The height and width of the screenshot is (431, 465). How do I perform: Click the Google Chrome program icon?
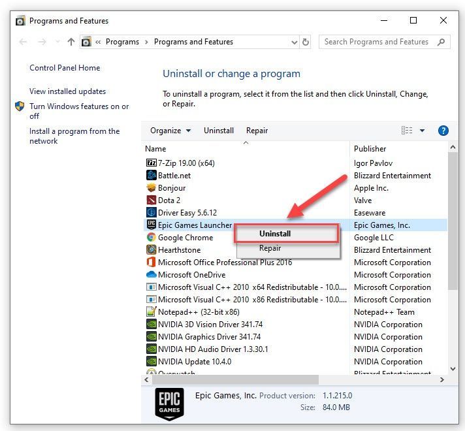click(152, 237)
